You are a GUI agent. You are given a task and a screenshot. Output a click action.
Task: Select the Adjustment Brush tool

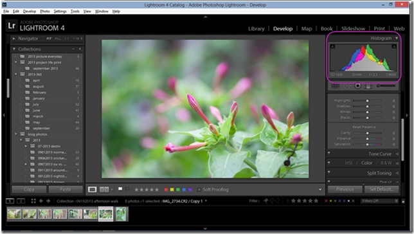(386, 86)
